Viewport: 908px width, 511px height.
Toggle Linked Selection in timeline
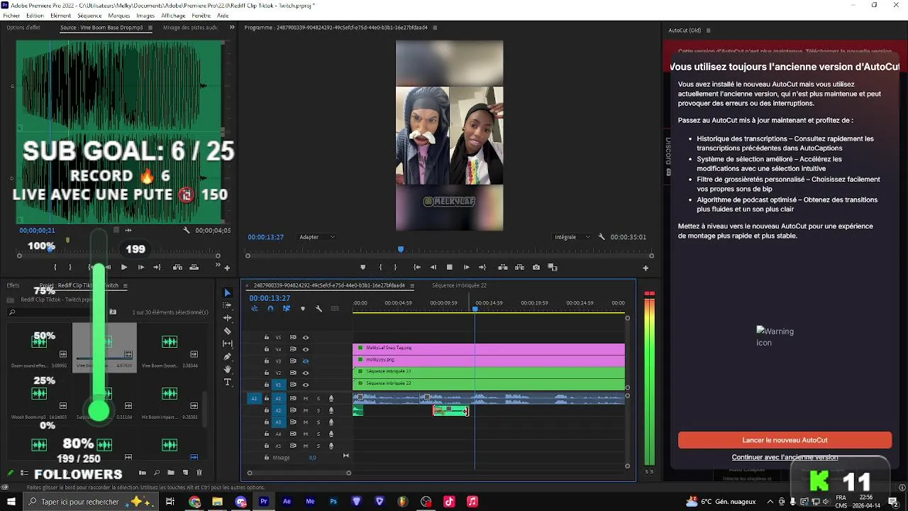point(287,309)
